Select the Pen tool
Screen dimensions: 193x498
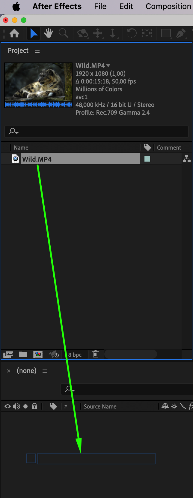pyautogui.click(x=181, y=33)
